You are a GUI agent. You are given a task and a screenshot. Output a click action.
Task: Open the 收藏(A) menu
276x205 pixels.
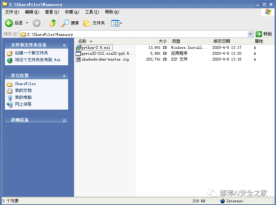click(x=72, y=12)
